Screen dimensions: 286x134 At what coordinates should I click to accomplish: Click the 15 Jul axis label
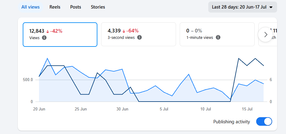click(x=247, y=109)
